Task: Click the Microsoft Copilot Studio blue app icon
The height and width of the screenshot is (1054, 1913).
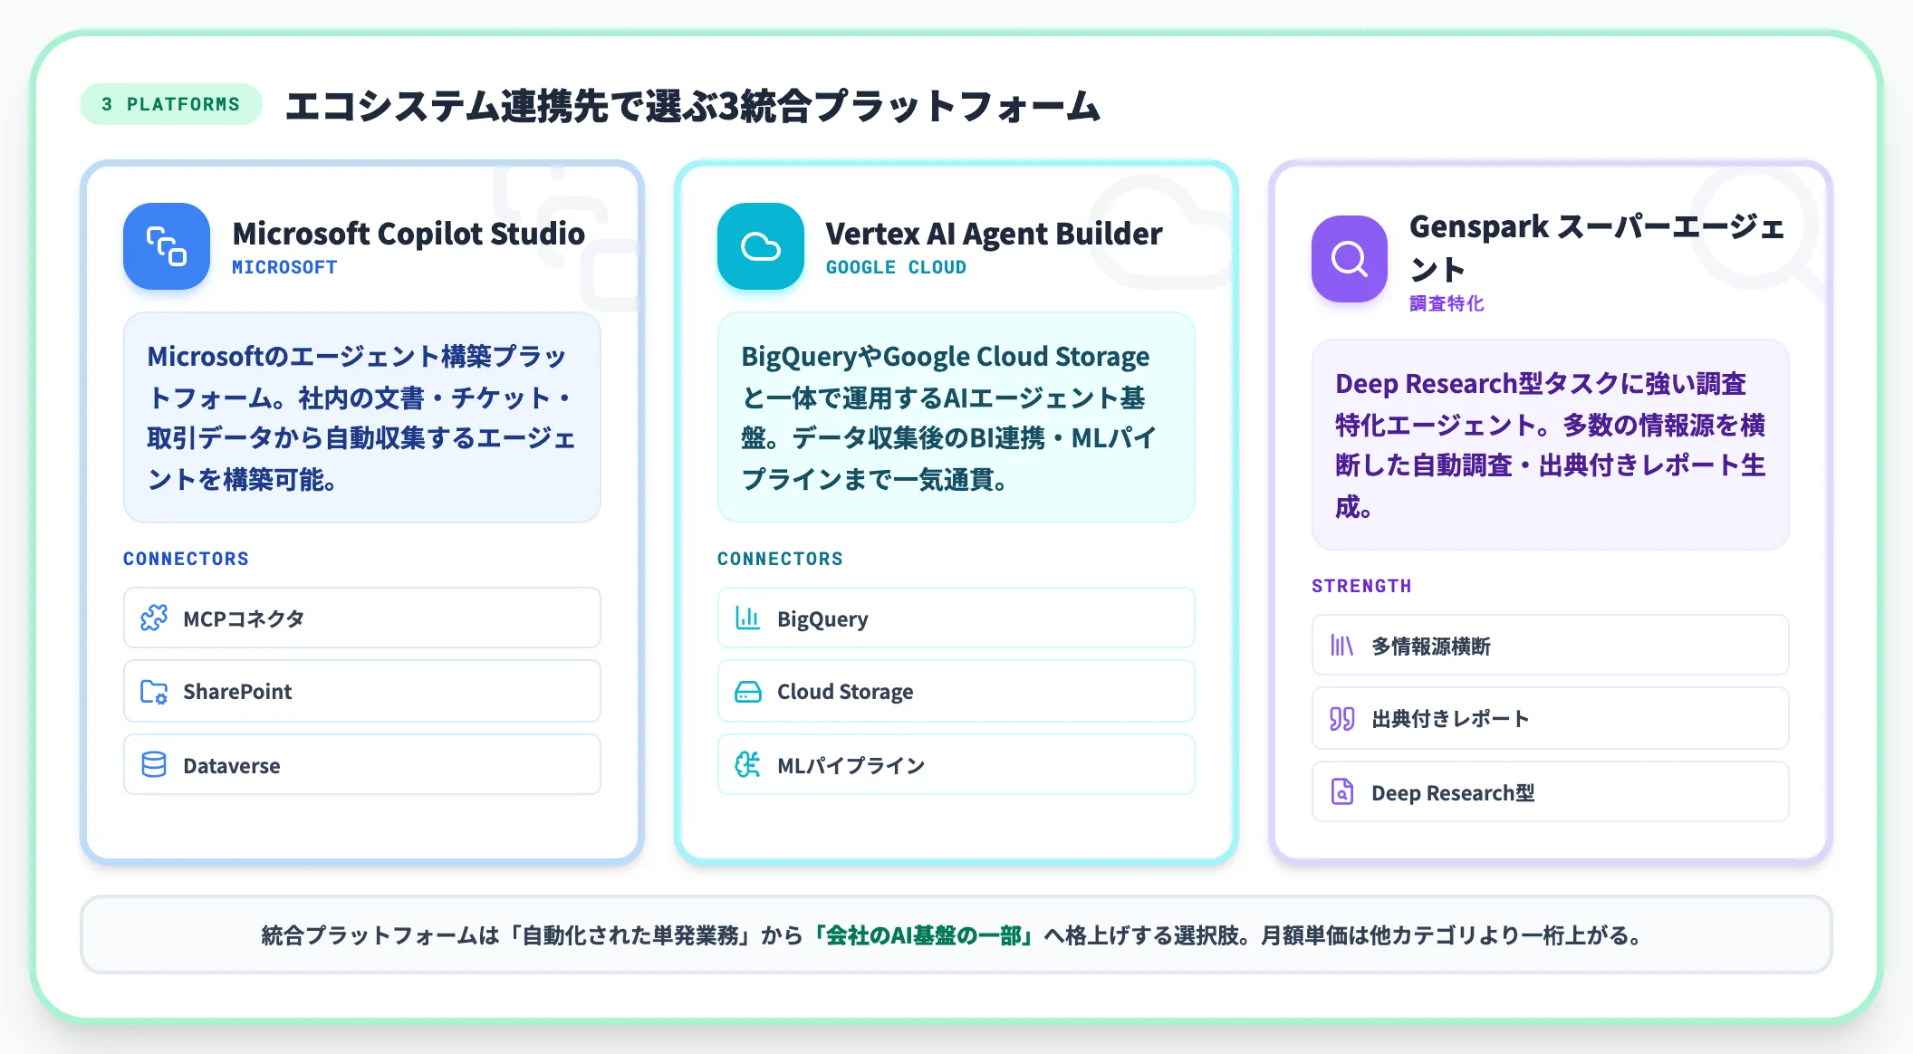Action: click(167, 246)
